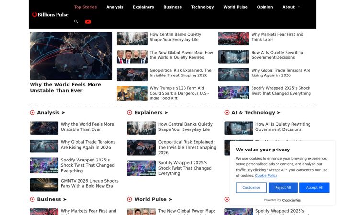Click the Accept All cookies button

coord(314,188)
